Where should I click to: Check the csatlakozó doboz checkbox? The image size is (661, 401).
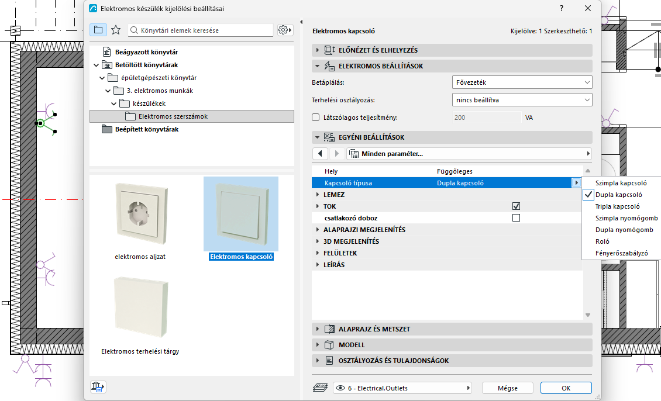(516, 218)
